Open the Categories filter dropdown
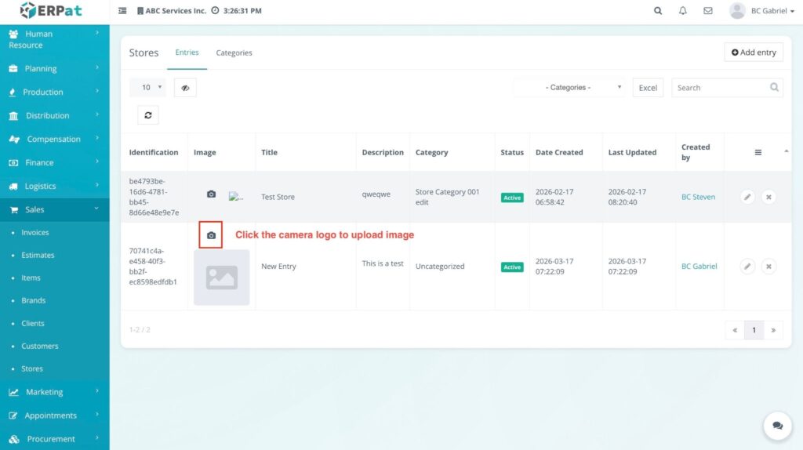The image size is (803, 450). [x=569, y=88]
